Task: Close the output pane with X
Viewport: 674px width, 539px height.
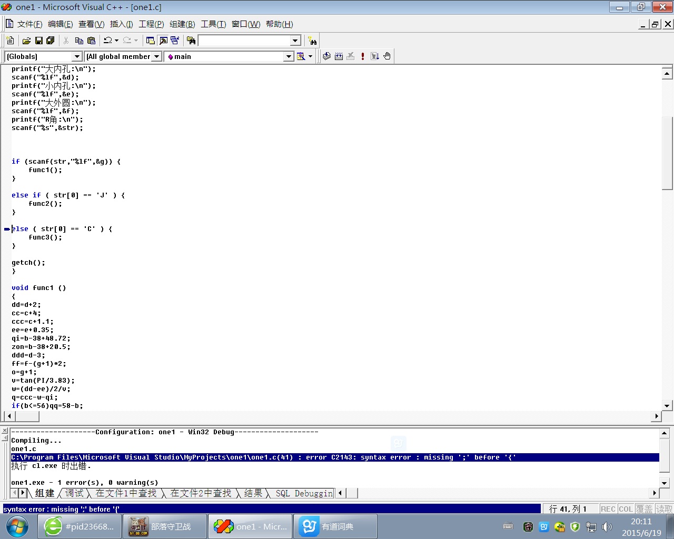Action: pos(5,431)
